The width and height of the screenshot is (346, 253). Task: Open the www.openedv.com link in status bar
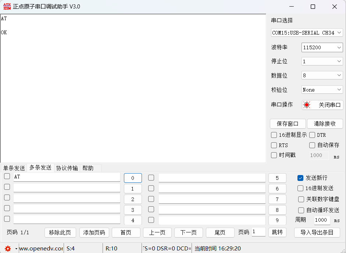tap(41, 249)
